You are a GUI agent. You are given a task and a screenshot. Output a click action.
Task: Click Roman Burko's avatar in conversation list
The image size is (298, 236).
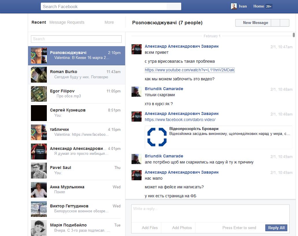[39, 75]
